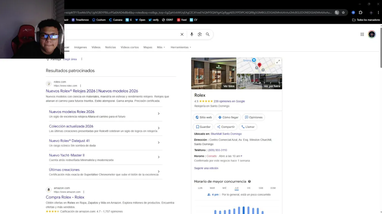Viewport: 382px width, 214px height.
Task: Open Ver por fuera street view thumbnail
Action: [259, 82]
